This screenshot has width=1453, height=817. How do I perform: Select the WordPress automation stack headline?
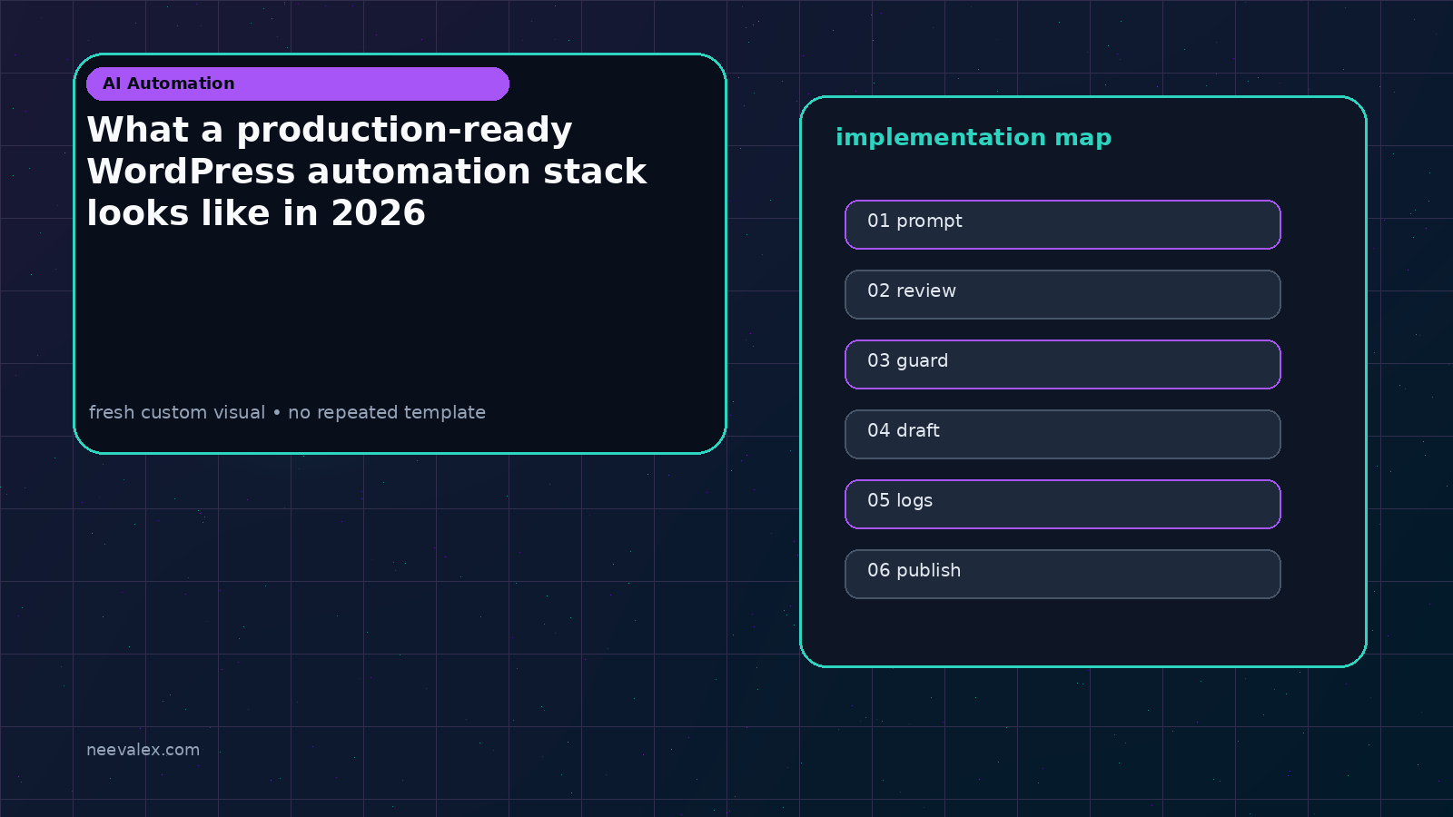[x=367, y=172]
